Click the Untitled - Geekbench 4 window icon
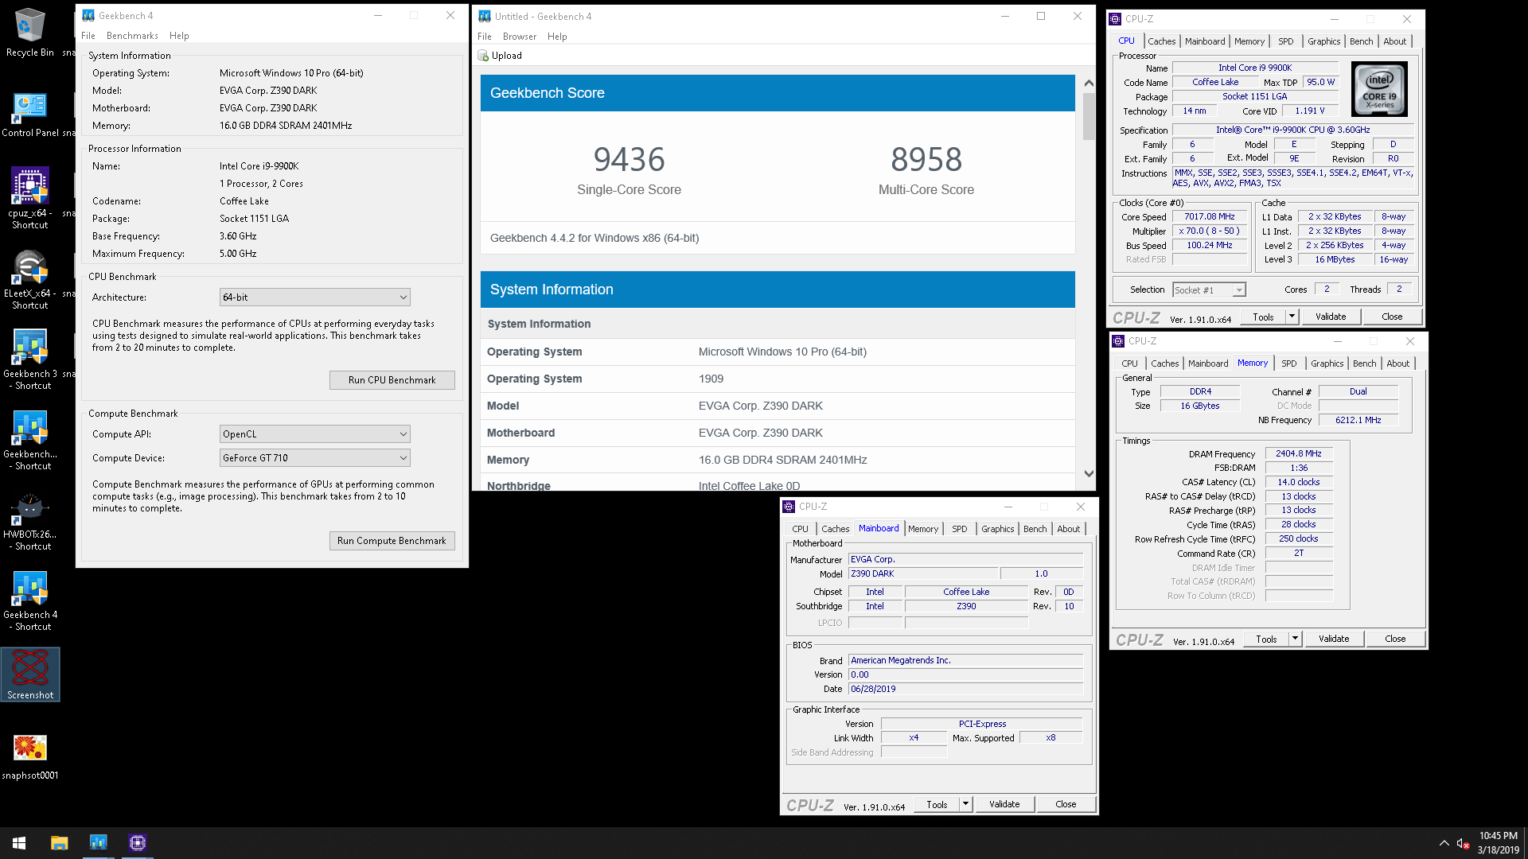 pos(485,16)
